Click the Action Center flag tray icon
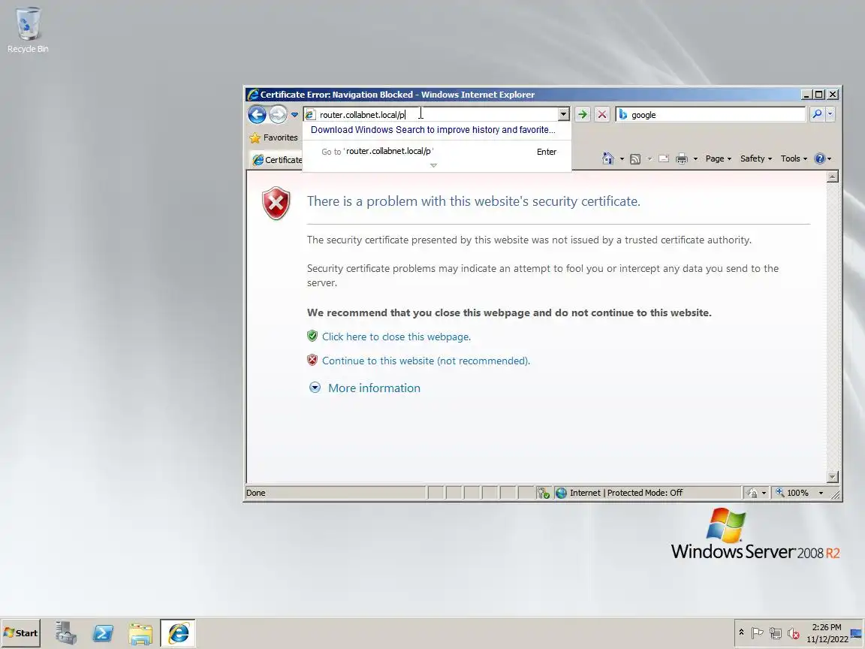Image resolution: width=865 pixels, height=649 pixels. click(758, 633)
